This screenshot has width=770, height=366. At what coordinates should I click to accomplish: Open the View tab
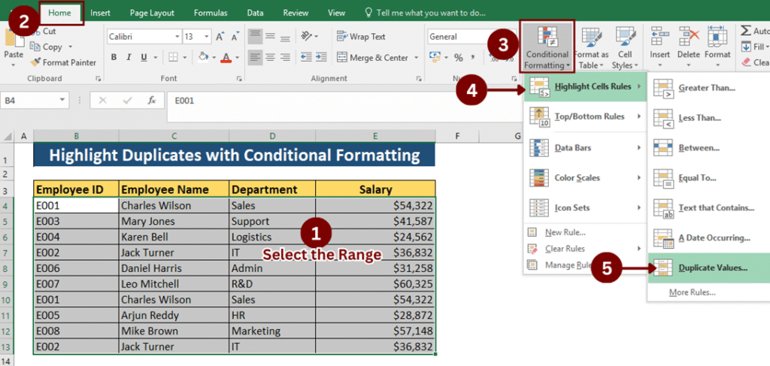point(336,14)
